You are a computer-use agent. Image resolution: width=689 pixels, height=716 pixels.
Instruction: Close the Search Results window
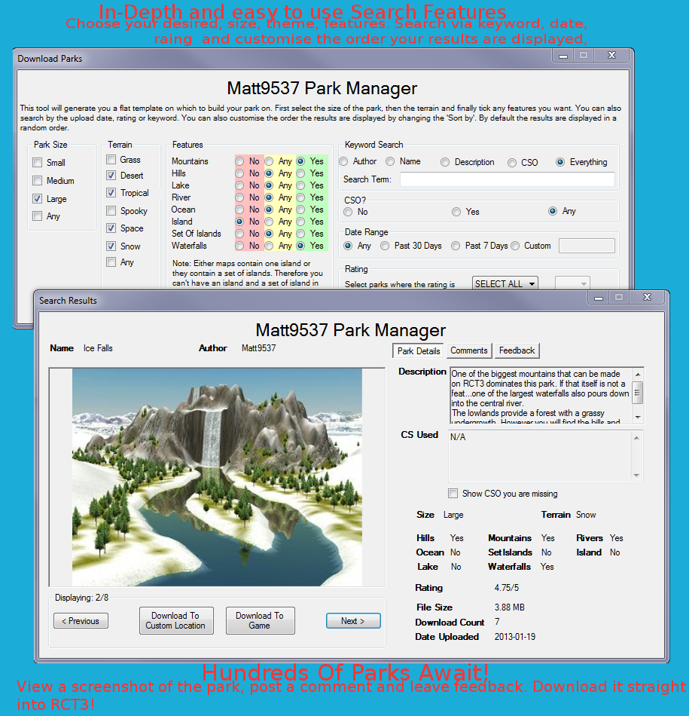tap(647, 297)
